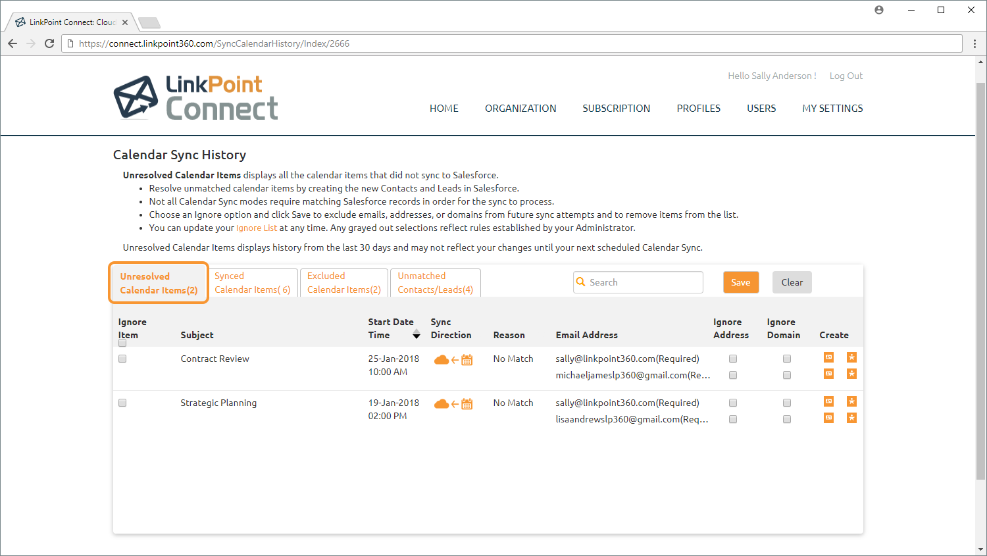987x556 pixels.
Task: Click the magnifier icon in Search box
Action: click(x=581, y=282)
